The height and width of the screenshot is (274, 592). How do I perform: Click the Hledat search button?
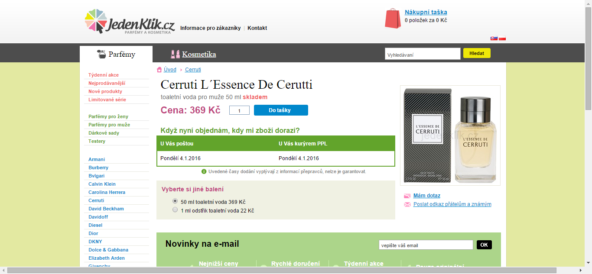(x=477, y=53)
